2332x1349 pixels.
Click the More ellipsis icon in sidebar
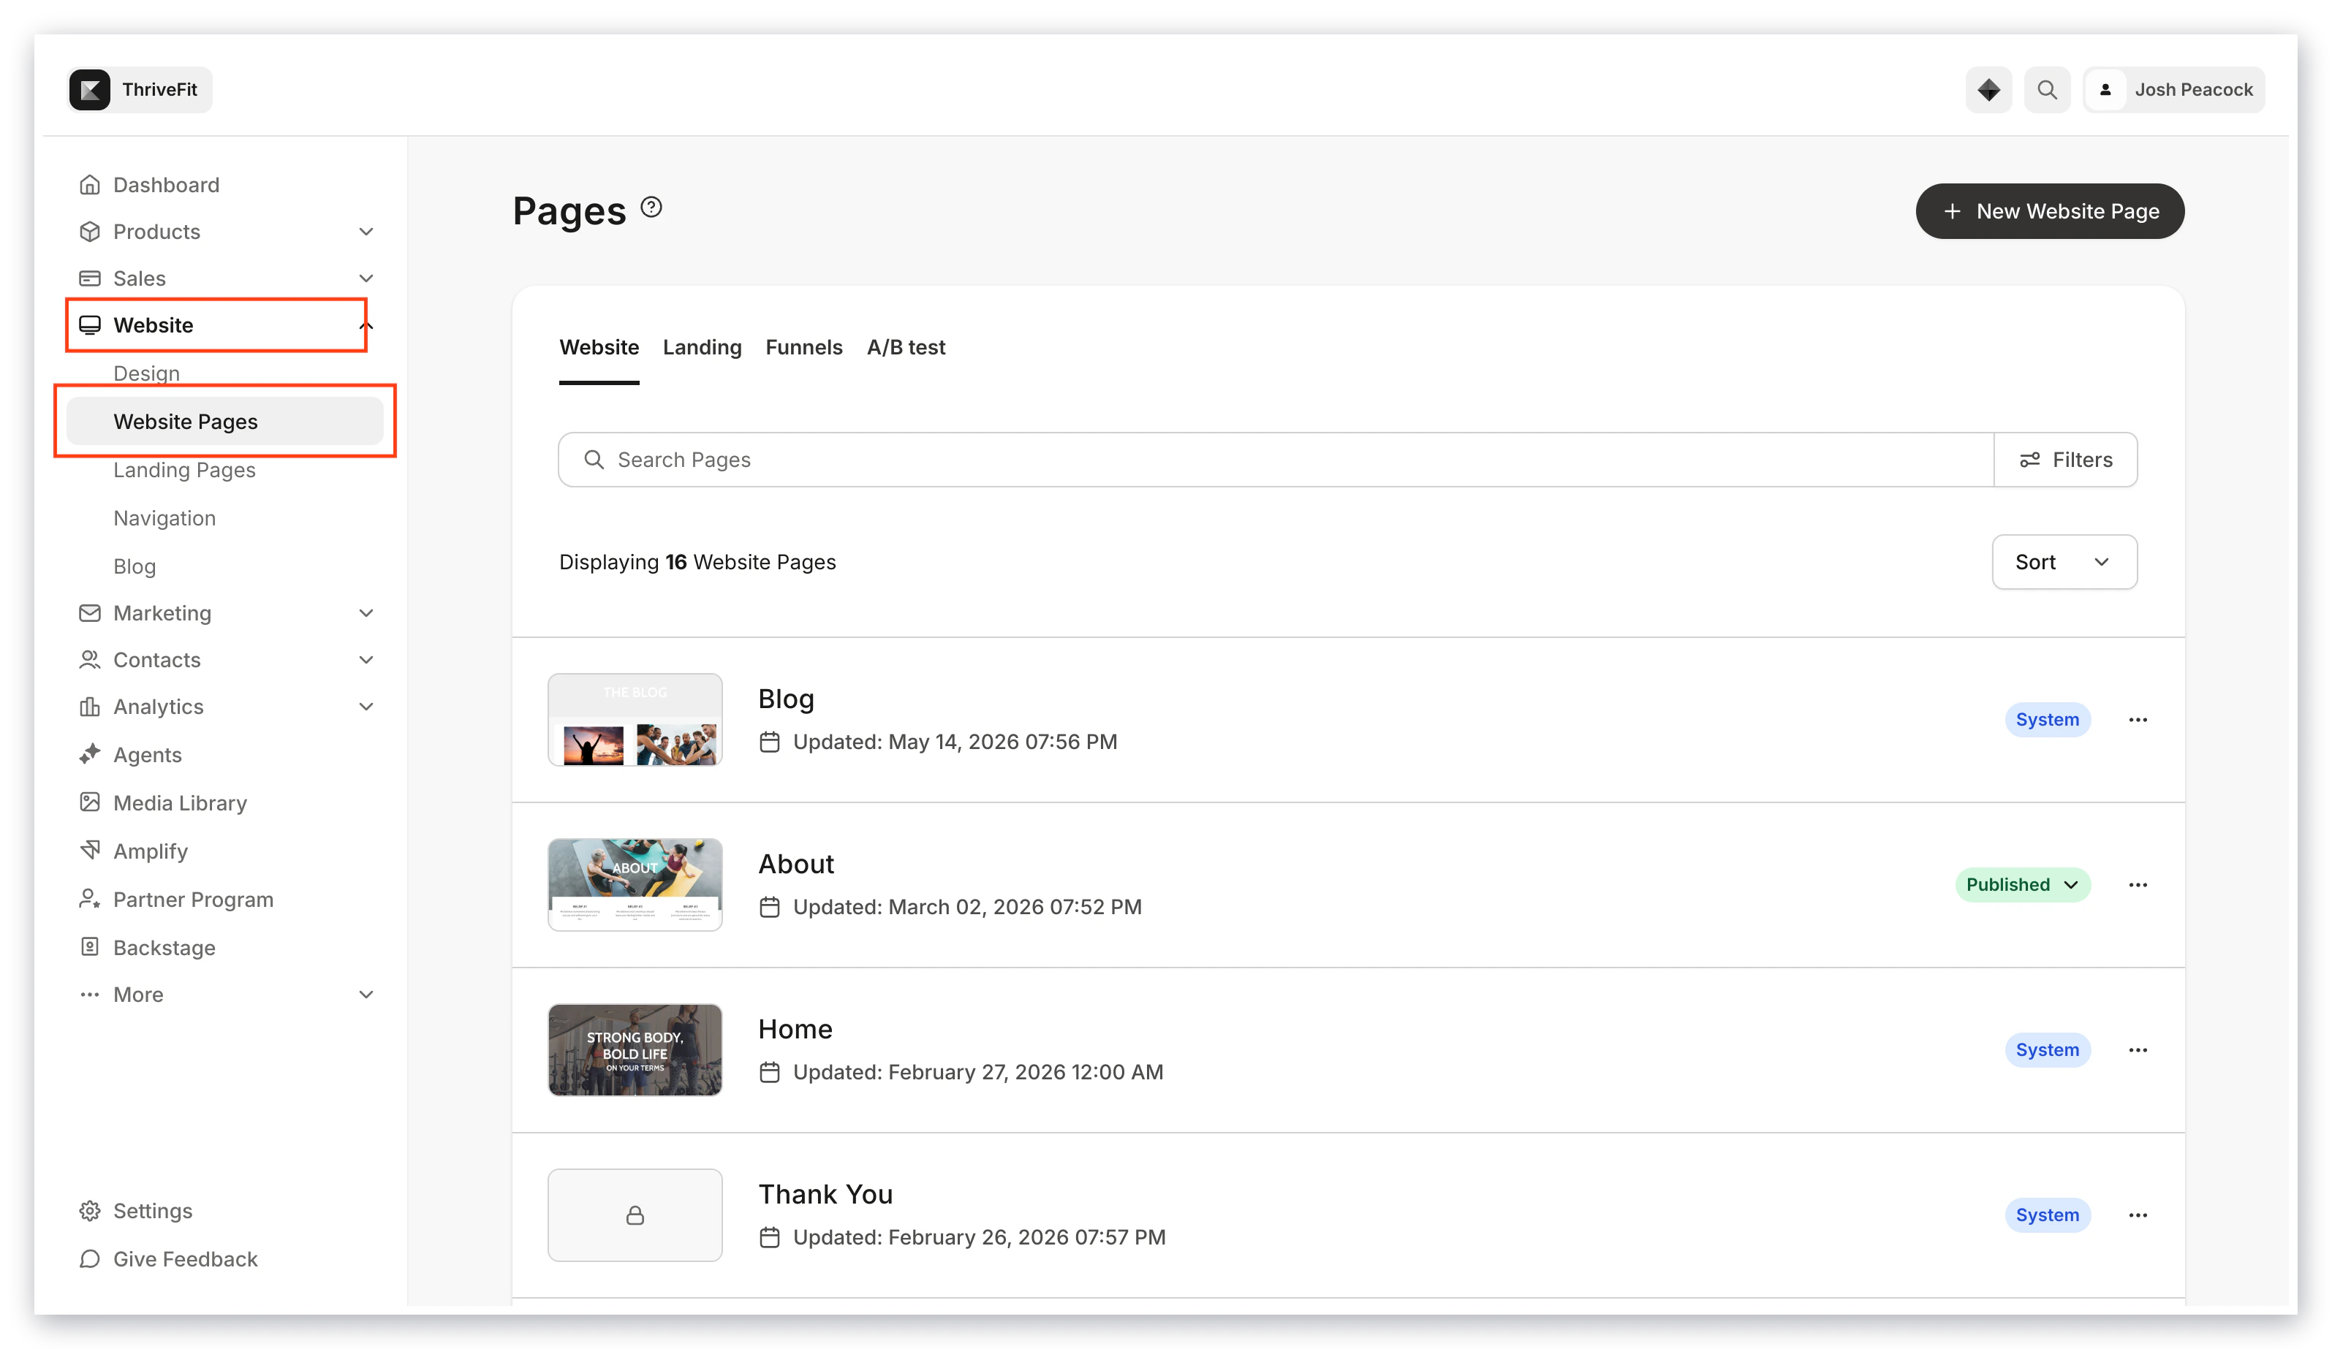click(x=90, y=995)
